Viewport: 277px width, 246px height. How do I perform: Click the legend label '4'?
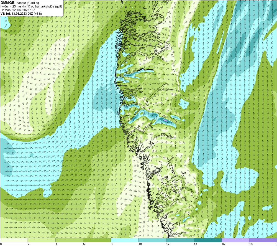(56, 244)
